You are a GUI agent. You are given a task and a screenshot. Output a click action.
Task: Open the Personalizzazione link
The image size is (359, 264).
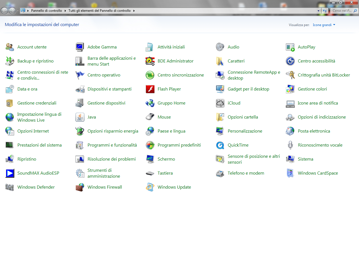point(245,131)
